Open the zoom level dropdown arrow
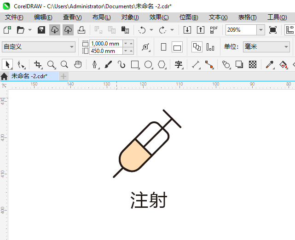 tap(261, 30)
